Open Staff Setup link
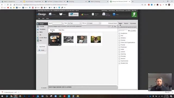 pos(104,11)
